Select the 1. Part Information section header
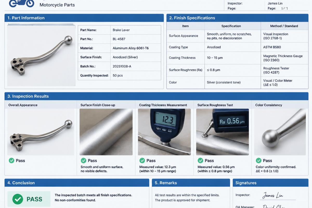This screenshot has width=312, height=208. tap(84, 18)
